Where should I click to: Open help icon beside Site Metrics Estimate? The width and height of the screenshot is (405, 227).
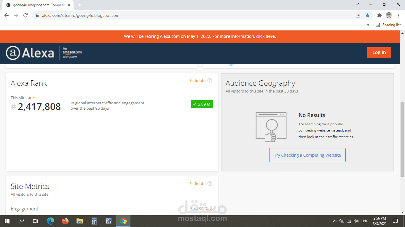(210, 184)
